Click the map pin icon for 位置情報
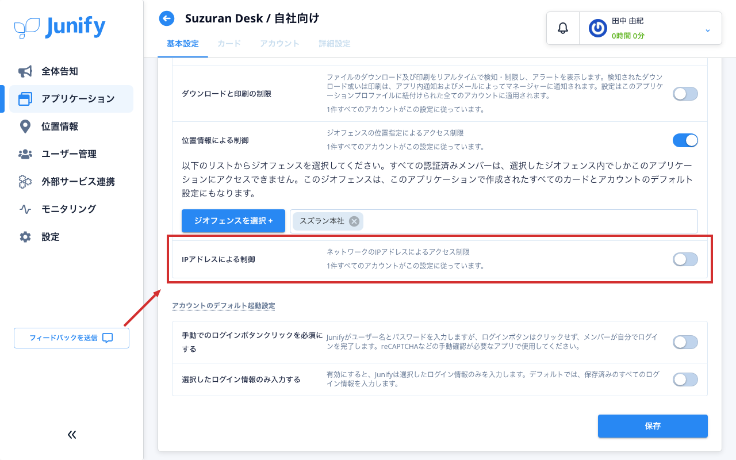This screenshot has height=460, width=736. (25, 126)
